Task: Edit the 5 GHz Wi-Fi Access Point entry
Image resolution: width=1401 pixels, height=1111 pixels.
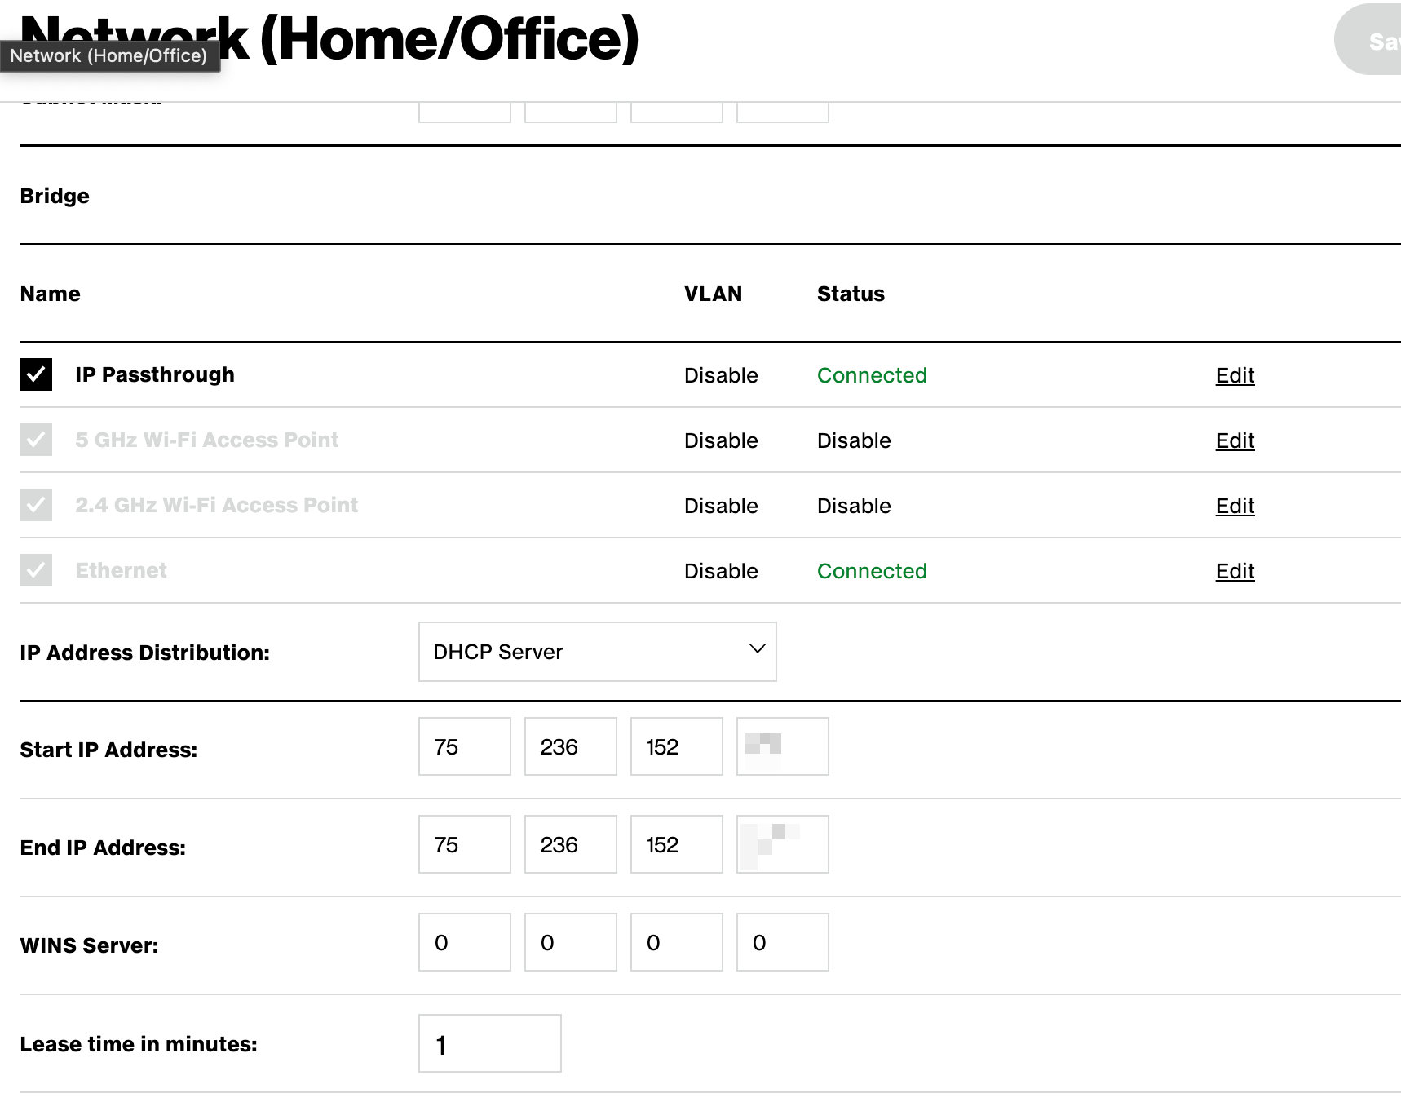Action: pyautogui.click(x=1234, y=440)
